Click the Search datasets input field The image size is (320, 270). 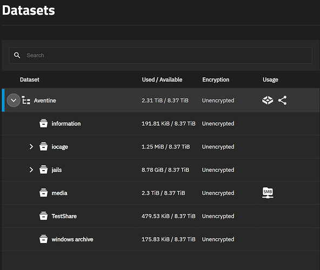point(161,55)
